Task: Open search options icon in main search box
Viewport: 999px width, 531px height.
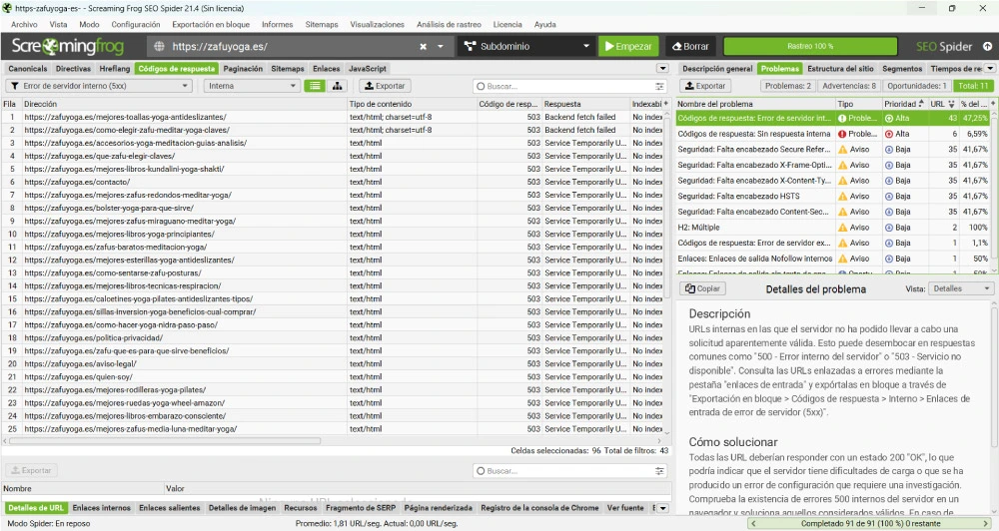Action: point(659,86)
